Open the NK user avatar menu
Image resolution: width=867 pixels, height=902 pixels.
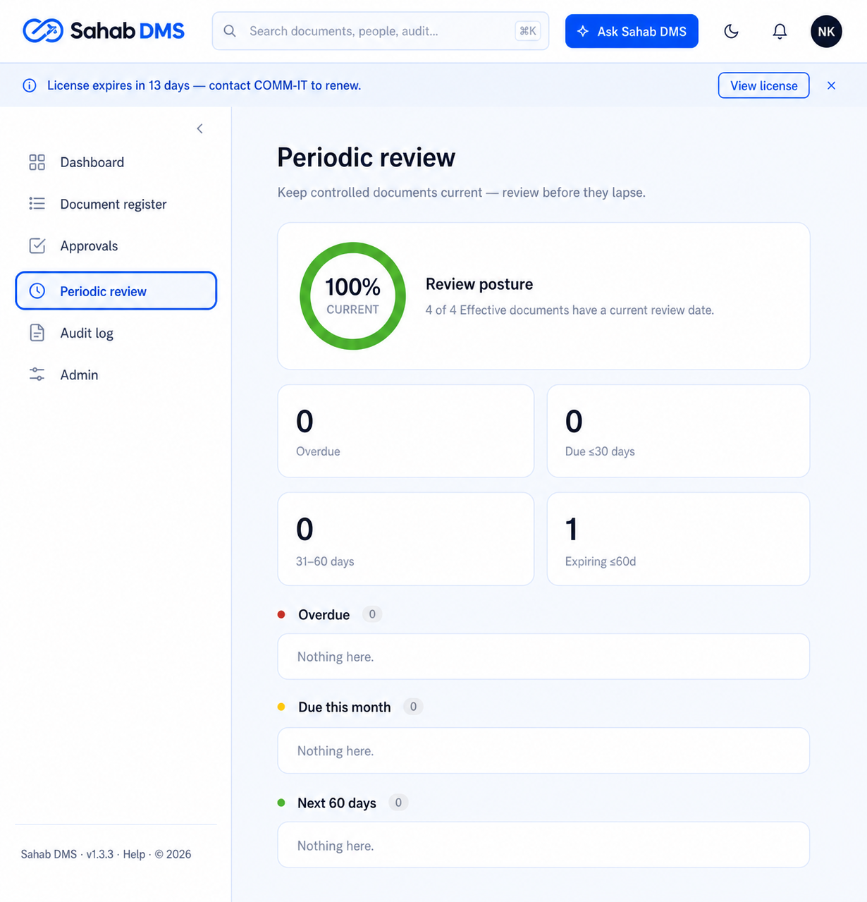(x=826, y=32)
